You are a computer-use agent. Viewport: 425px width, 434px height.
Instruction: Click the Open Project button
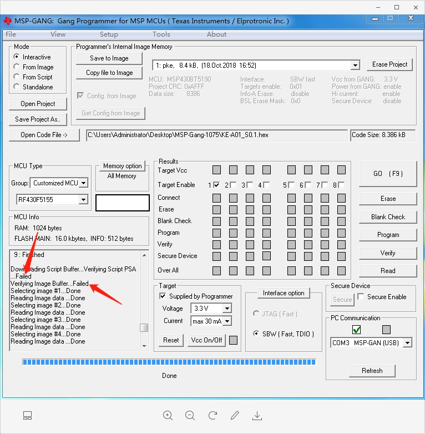(x=38, y=104)
